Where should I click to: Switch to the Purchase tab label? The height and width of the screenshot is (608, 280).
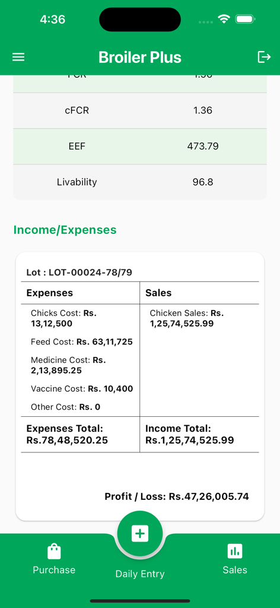54,569
